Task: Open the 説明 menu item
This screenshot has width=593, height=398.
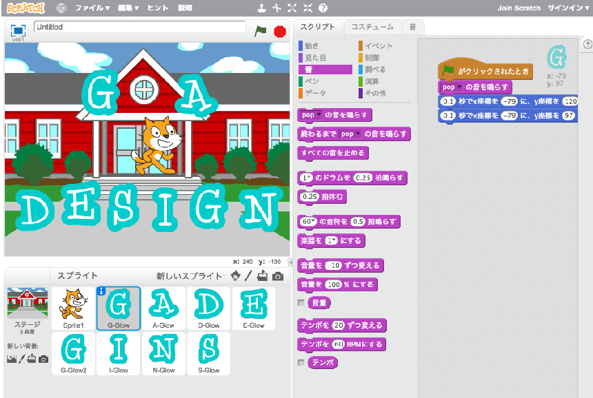Action: click(x=185, y=8)
